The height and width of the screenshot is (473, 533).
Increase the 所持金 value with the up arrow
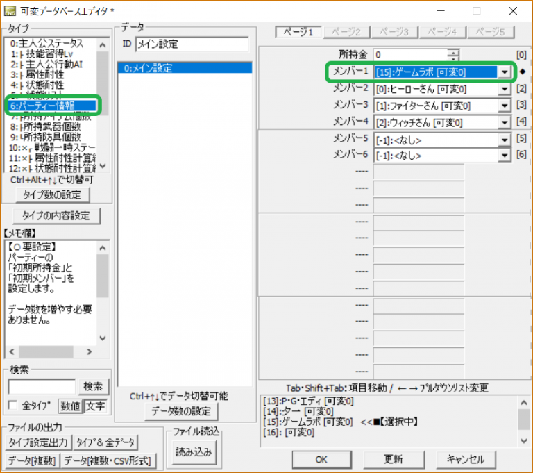pos(453,51)
